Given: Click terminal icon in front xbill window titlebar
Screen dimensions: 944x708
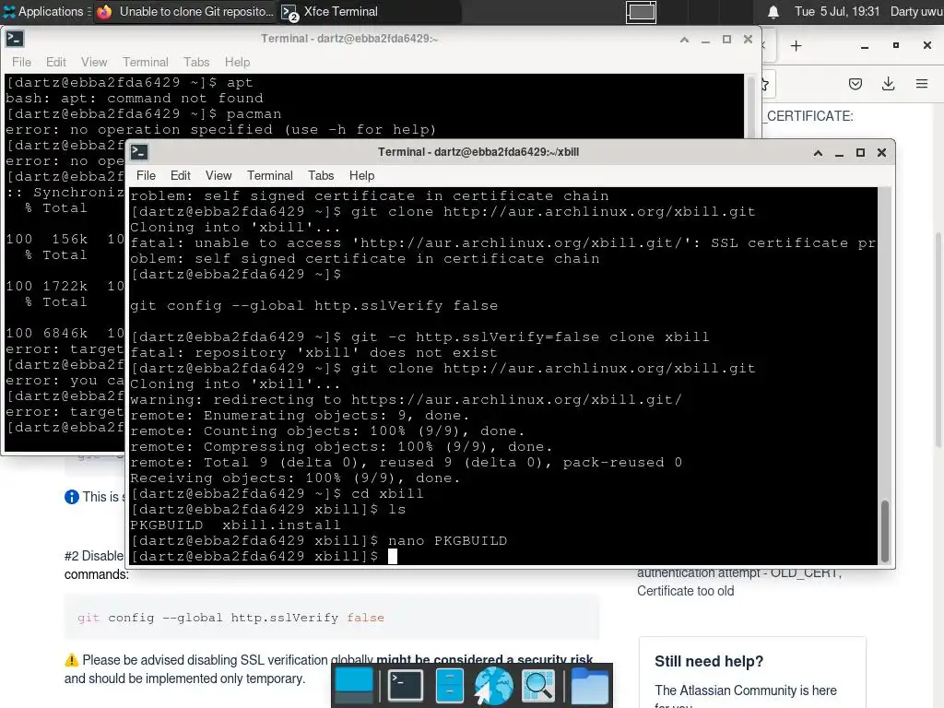Looking at the screenshot, I should click(x=139, y=152).
